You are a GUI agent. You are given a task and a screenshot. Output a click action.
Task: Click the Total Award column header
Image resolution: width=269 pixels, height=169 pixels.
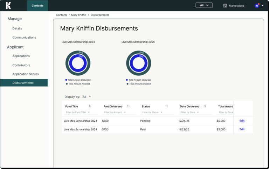point(226,107)
